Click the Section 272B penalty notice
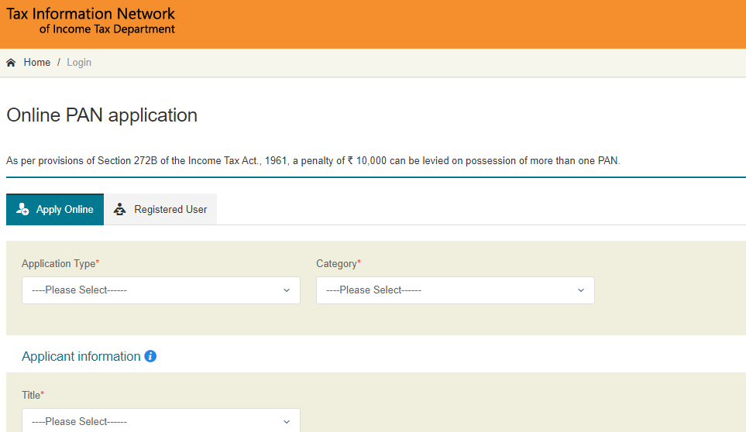The height and width of the screenshot is (432, 746). pos(313,160)
